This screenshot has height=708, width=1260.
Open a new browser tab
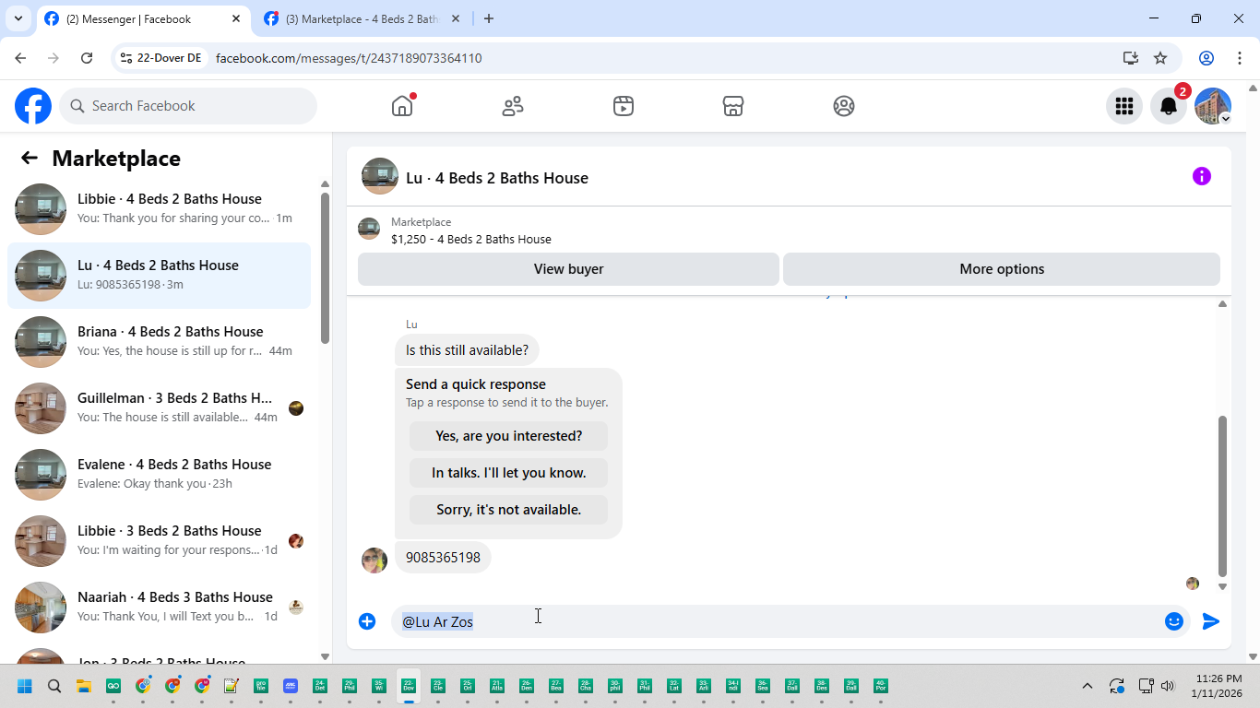(x=489, y=18)
